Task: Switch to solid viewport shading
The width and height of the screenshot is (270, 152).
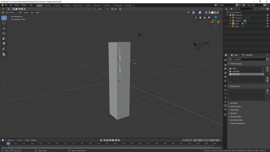Action: coord(212,13)
